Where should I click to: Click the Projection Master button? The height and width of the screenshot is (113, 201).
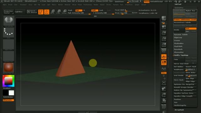pos(8,12)
